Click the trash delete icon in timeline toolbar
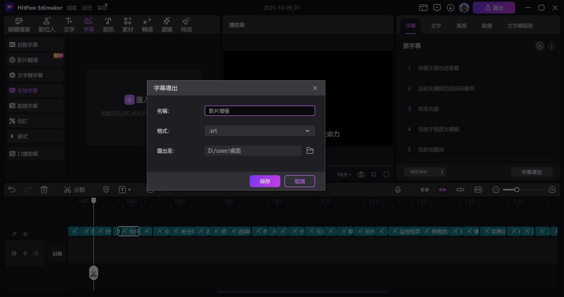The image size is (564, 297). pos(44,190)
